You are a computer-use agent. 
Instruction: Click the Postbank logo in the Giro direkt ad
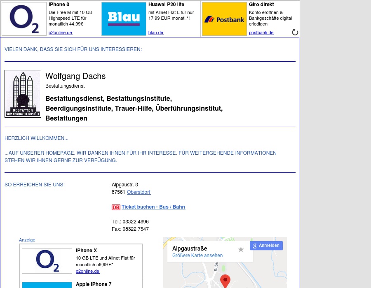click(224, 19)
